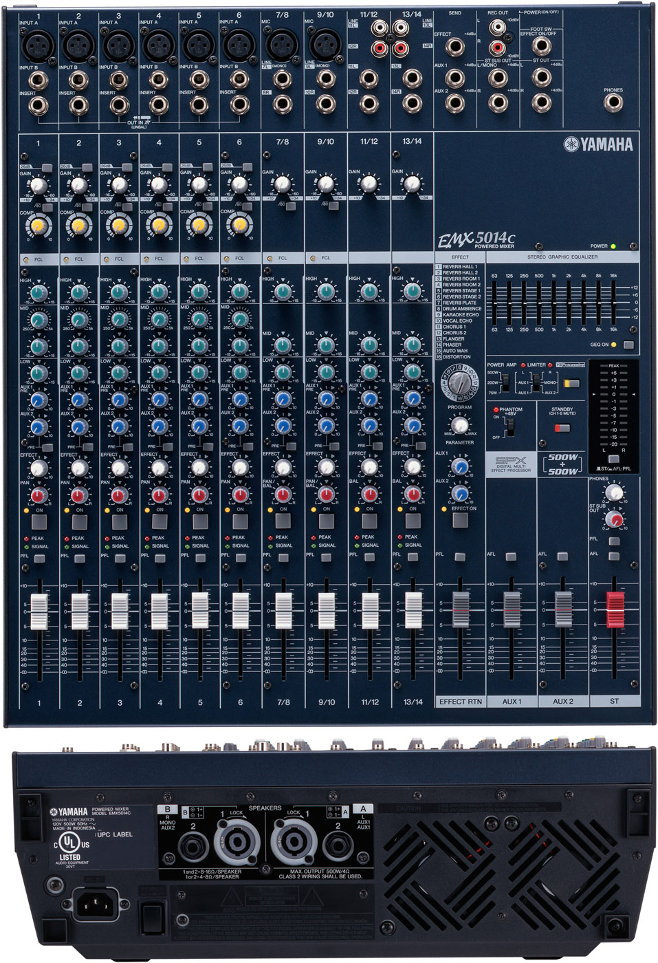This screenshot has width=658, height=963.
Task: Toggle channel 11/12 ON switch
Action: click(369, 521)
